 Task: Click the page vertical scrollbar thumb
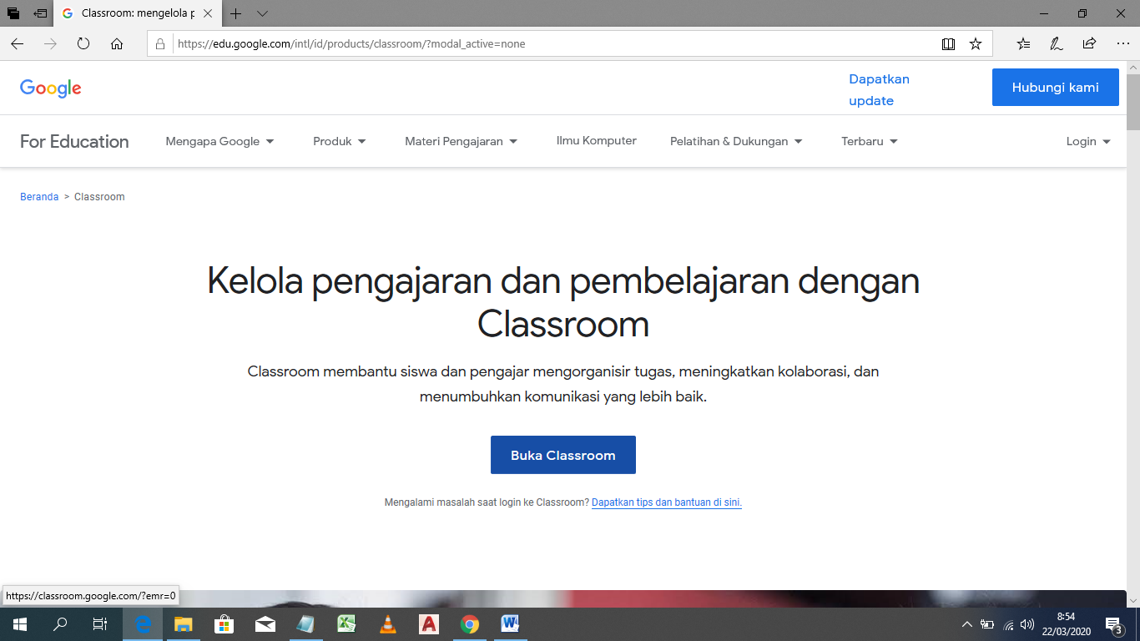tap(1132, 103)
